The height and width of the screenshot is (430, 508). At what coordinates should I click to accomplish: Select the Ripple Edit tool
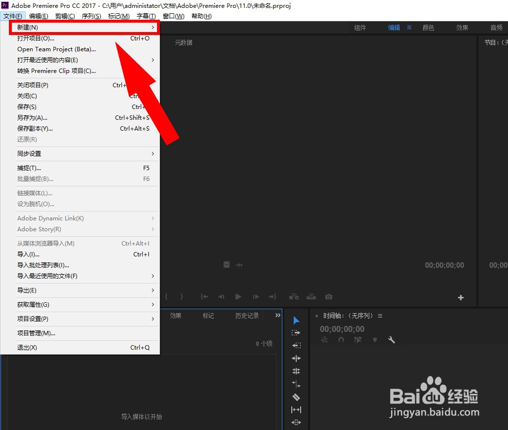[296, 358]
